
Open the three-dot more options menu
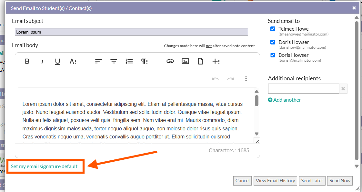pos(246,79)
